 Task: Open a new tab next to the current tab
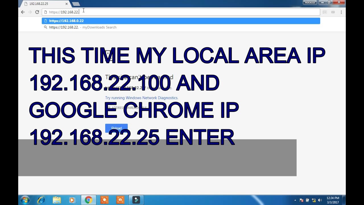(x=76, y=4)
